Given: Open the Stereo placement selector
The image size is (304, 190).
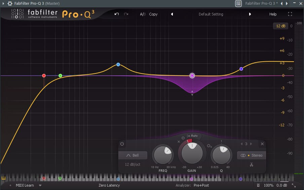Looking at the screenshot, I should (252, 155).
